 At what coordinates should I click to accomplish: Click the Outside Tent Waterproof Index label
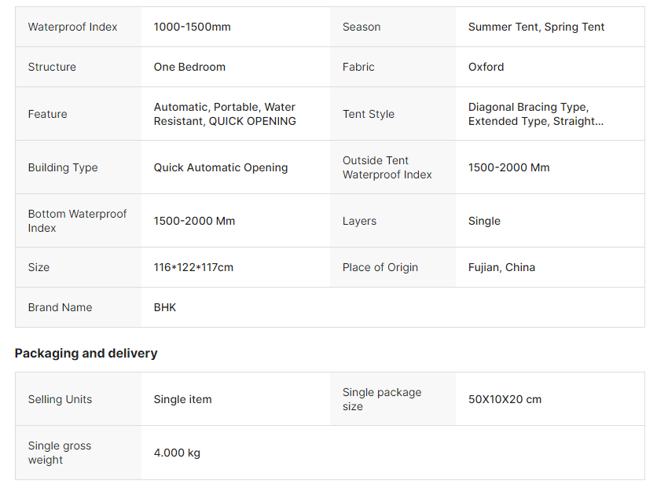pyautogui.click(x=387, y=167)
